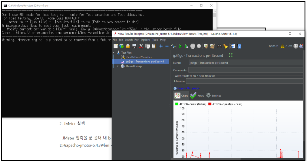Reset search with the yellow broom icon
Image resolution: width=307 pixels, height=162 pixels.
(x=225, y=46)
